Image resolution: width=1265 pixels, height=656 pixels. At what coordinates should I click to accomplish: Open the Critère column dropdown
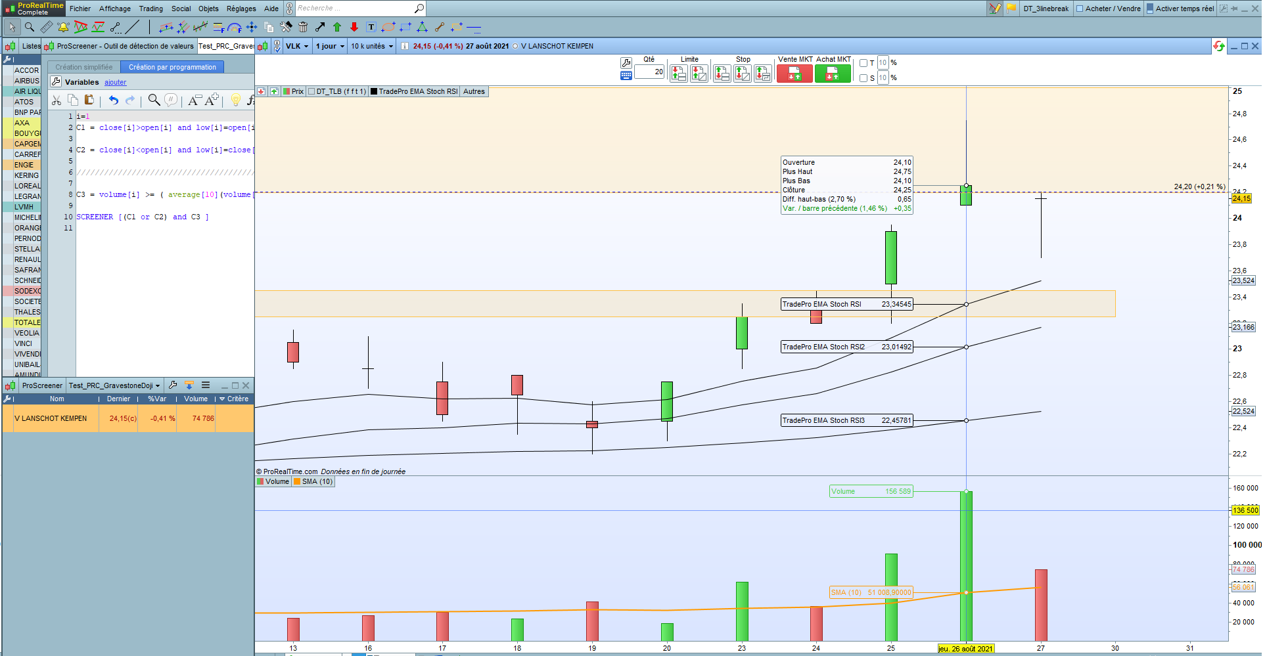[234, 399]
